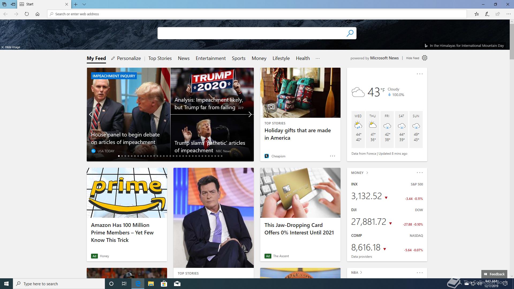Screen dimensions: 514x289
Task: Click the browser Back arrow
Action: (5, 14)
